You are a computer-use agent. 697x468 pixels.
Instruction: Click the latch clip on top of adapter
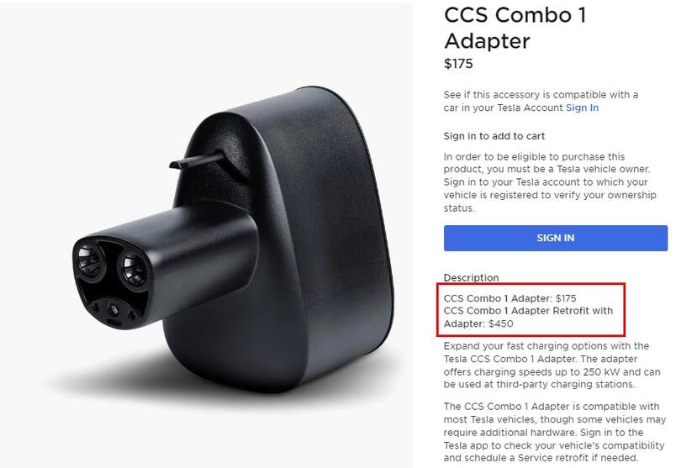(x=196, y=160)
